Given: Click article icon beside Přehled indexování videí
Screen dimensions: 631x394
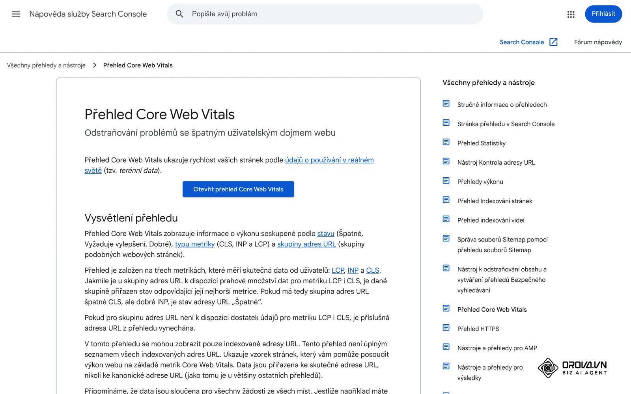Looking at the screenshot, I should click(446, 219).
